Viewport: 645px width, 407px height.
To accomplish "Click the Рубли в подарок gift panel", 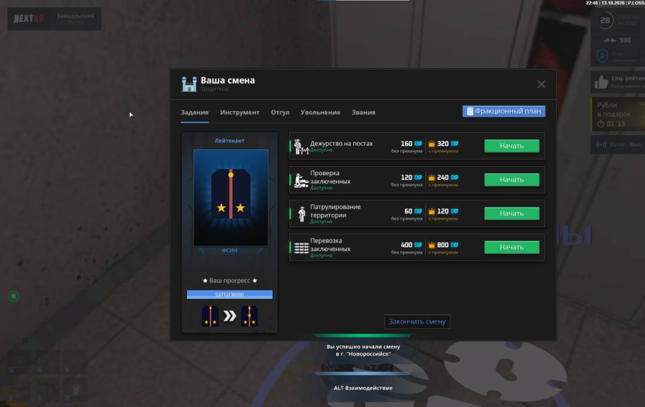I will click(x=618, y=114).
